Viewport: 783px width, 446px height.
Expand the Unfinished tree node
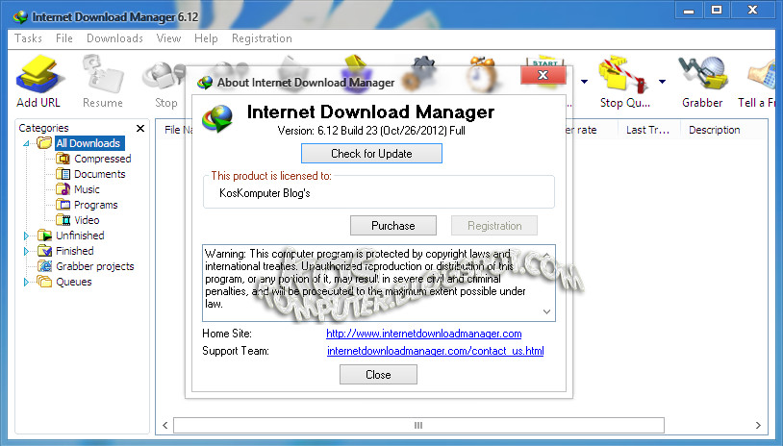[26, 235]
